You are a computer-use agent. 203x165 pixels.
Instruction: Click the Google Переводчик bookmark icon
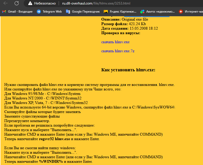coord(68,12)
